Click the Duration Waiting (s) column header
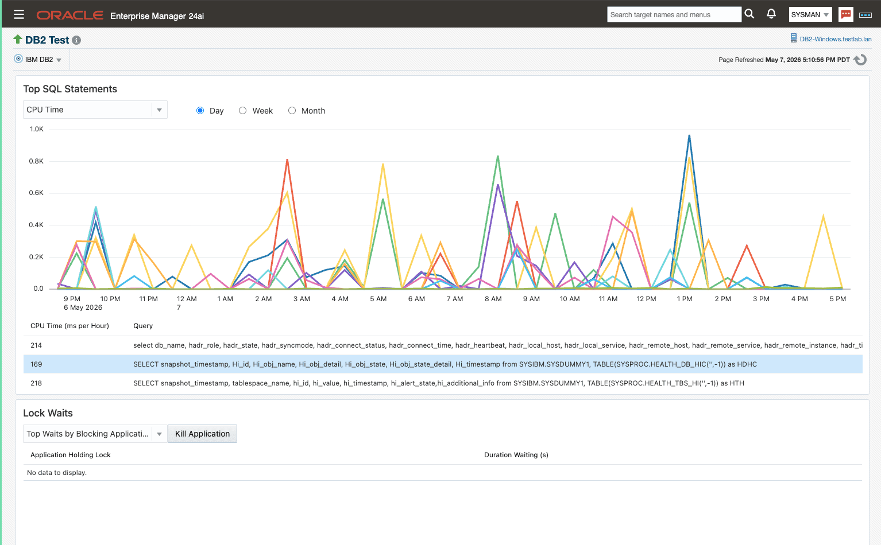The image size is (881, 545). pyautogui.click(x=516, y=455)
